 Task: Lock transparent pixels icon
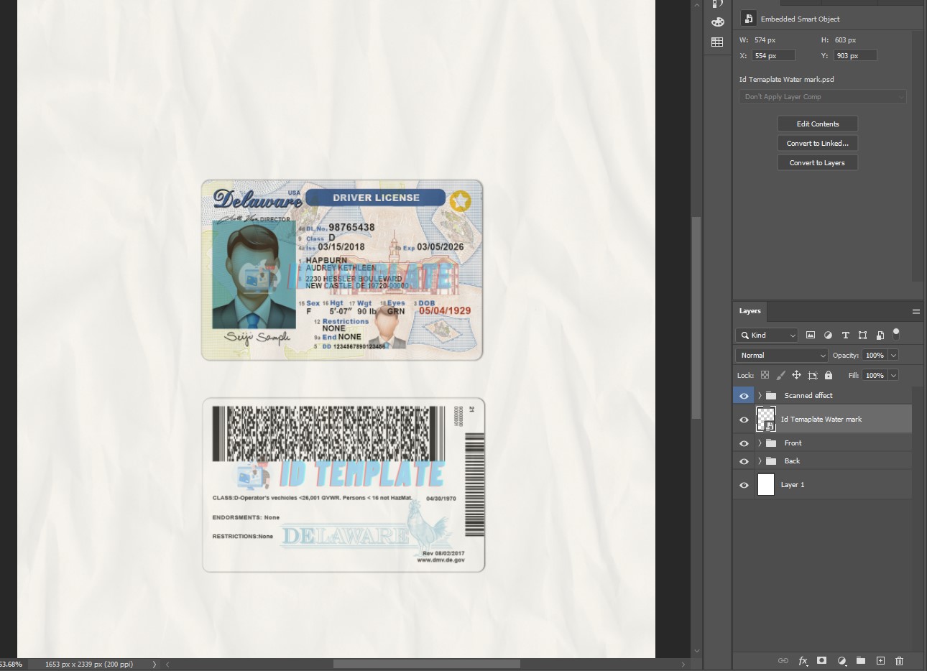(765, 375)
